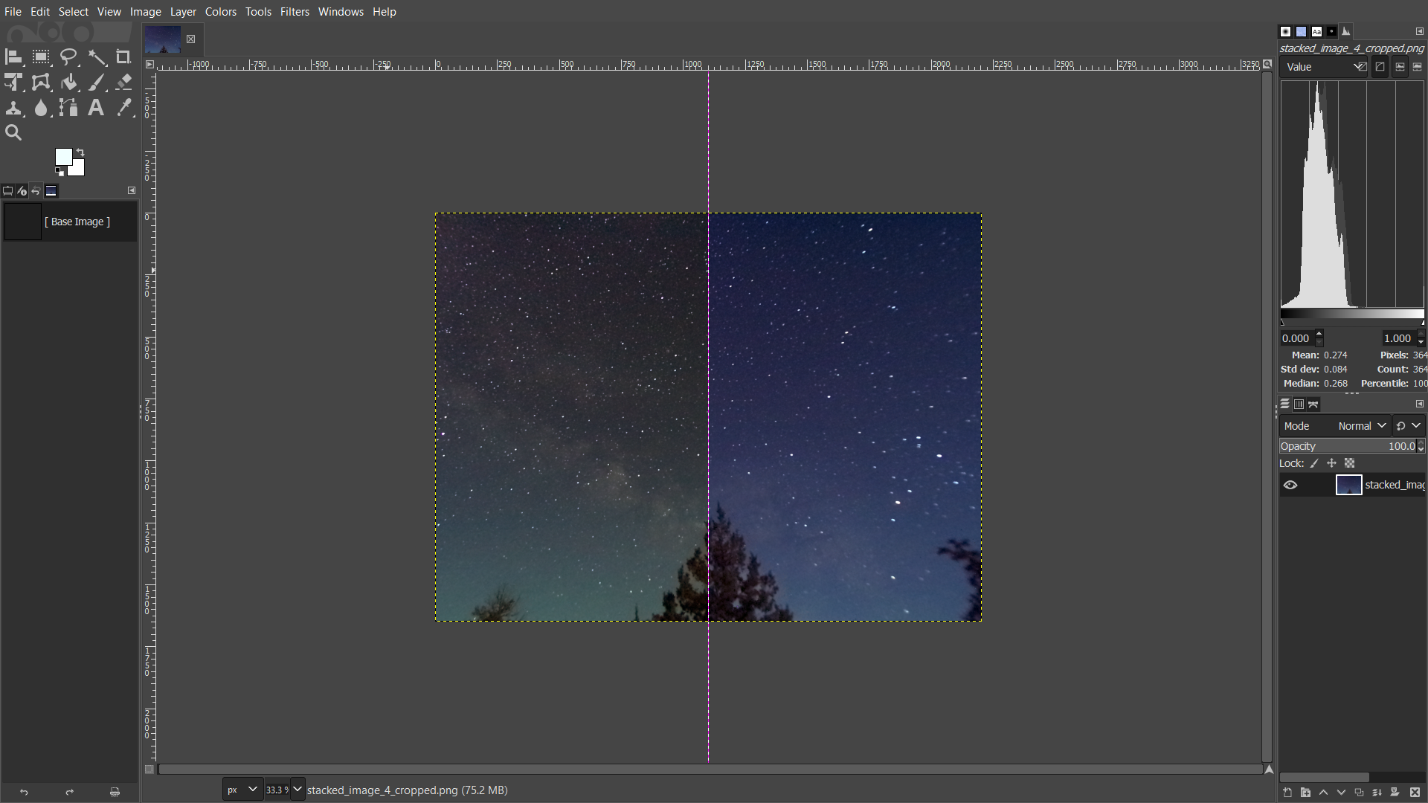The height and width of the screenshot is (803, 1428).
Task: Click histogram range end field 1.000
Action: [1398, 338]
